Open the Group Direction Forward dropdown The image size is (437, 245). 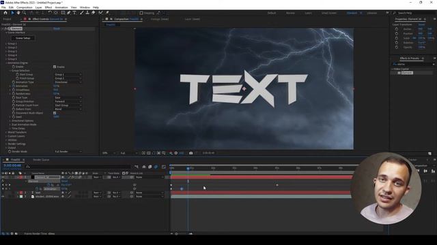68,101
